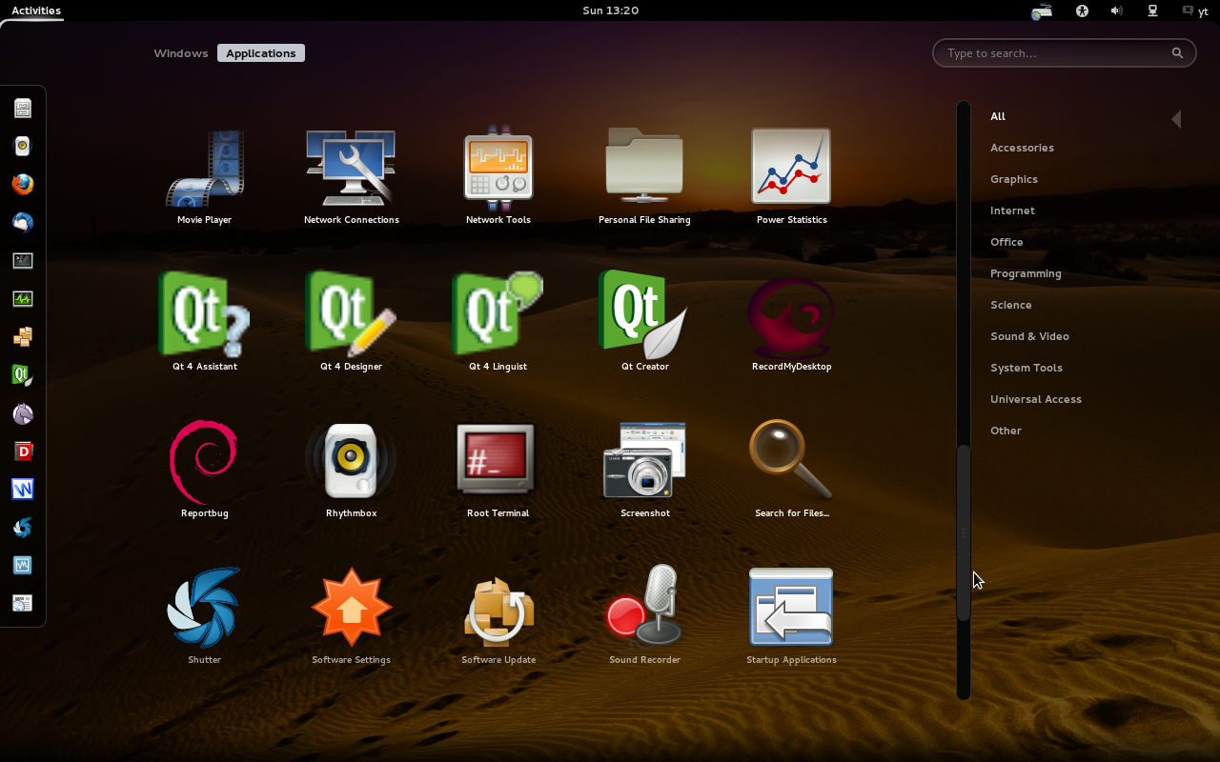Show All application categories
Screen dimensions: 1220x762
click(998, 116)
